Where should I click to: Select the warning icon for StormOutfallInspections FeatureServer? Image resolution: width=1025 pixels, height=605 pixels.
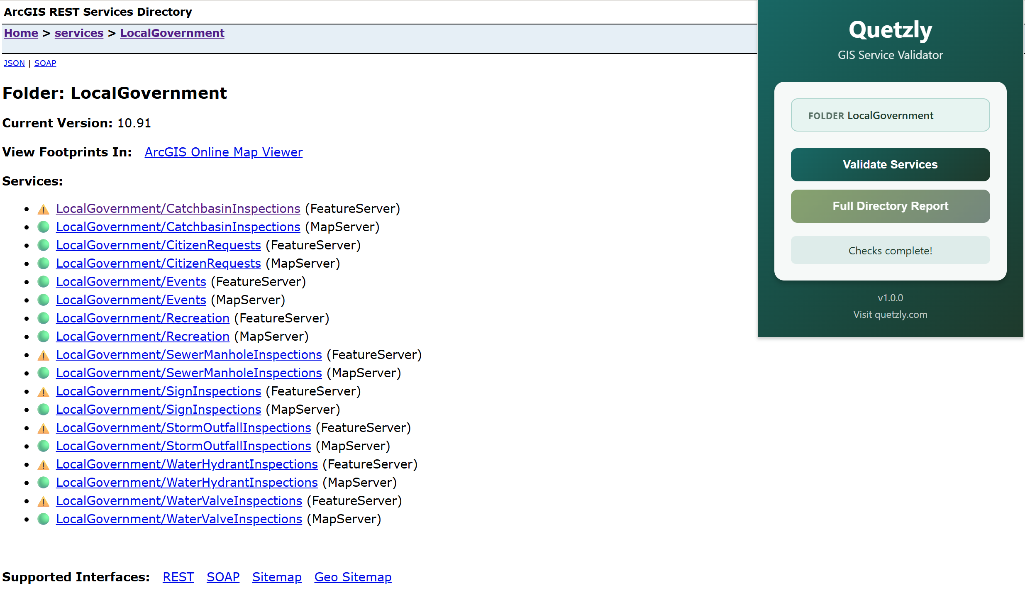(43, 428)
